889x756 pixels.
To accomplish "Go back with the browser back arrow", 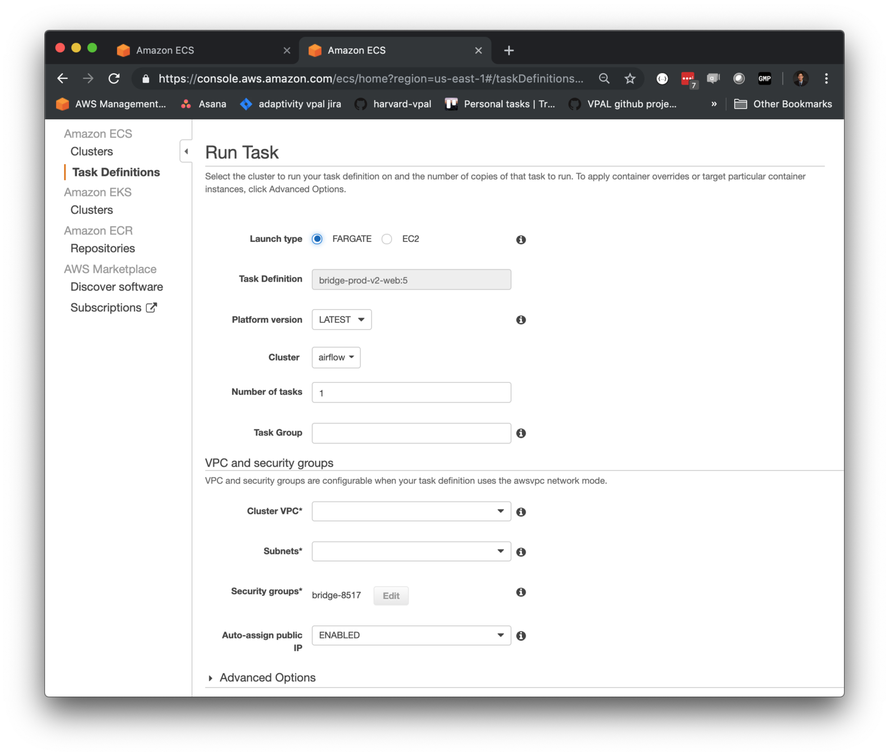I will point(62,78).
